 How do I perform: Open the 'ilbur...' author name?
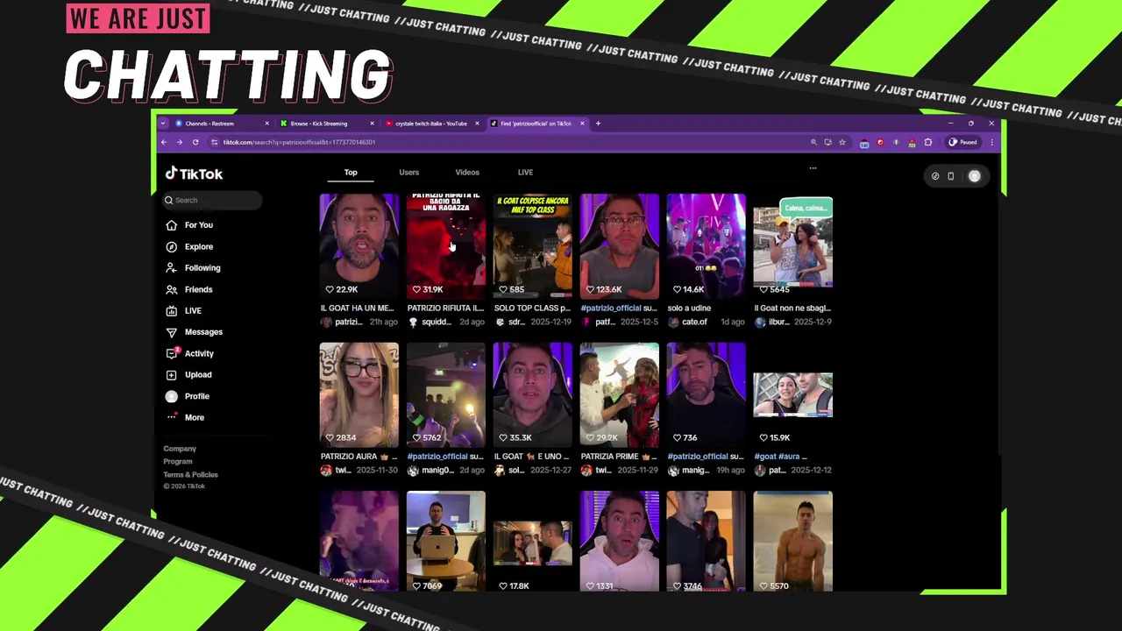778,323
